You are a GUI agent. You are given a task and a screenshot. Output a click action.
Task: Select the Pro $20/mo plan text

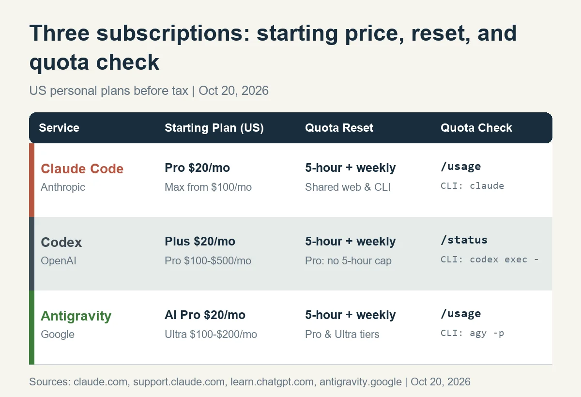[197, 168]
